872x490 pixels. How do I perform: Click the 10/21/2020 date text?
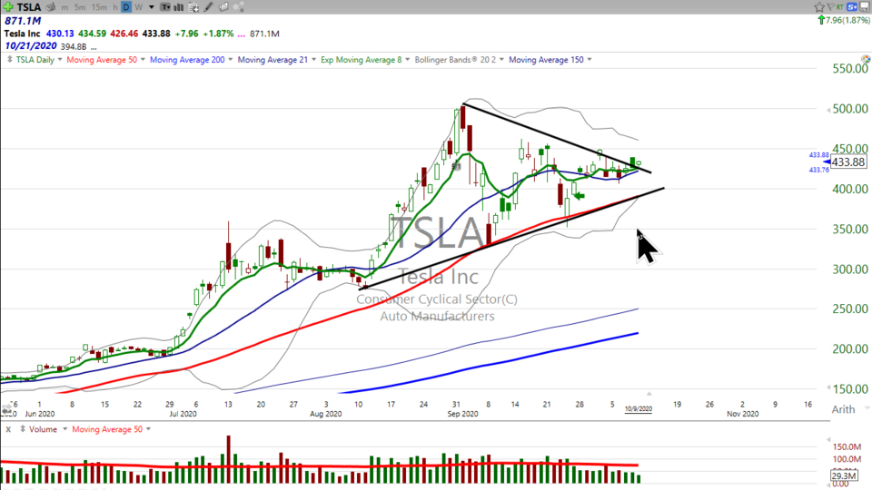coord(31,46)
